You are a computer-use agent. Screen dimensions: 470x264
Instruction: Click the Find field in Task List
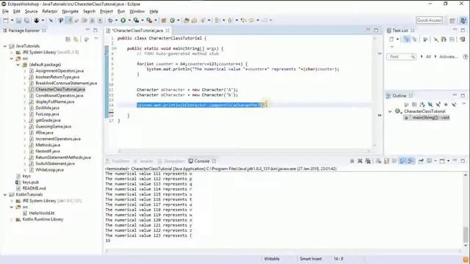coord(402,56)
